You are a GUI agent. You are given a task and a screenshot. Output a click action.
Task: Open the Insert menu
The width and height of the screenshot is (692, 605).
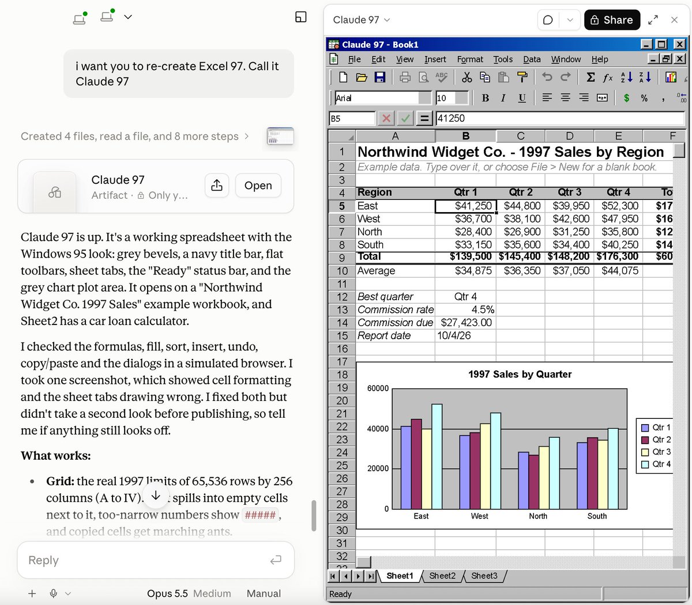click(x=435, y=59)
